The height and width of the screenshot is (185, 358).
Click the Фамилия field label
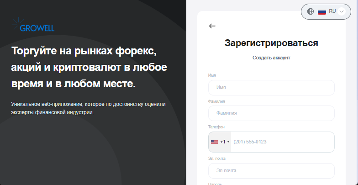tap(216, 101)
